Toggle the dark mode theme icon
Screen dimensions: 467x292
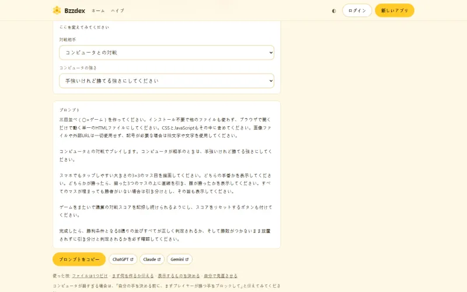pos(334,11)
